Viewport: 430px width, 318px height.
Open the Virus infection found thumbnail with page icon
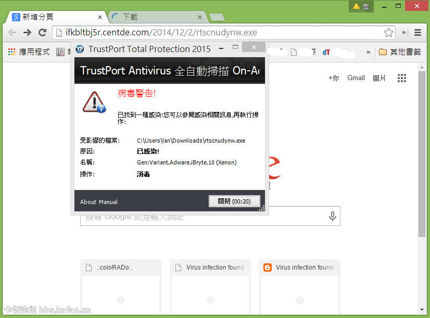click(210, 287)
